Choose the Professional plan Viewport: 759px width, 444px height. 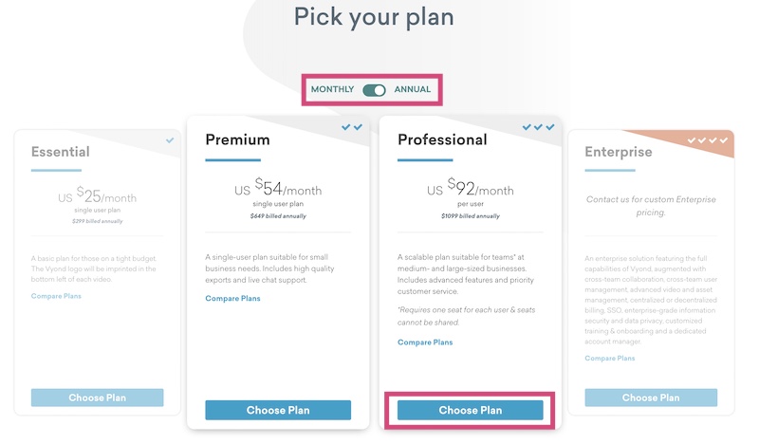(471, 410)
